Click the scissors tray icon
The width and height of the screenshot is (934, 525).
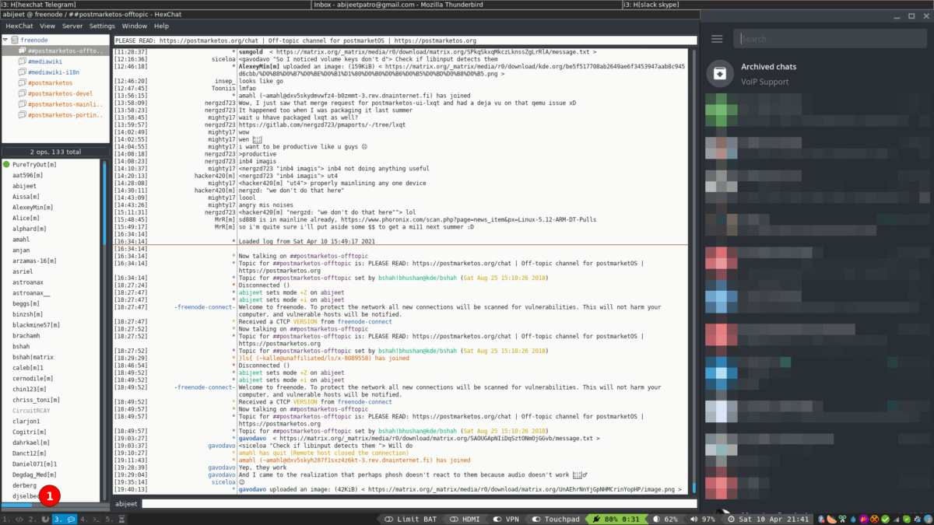pyautogui.click(x=843, y=519)
